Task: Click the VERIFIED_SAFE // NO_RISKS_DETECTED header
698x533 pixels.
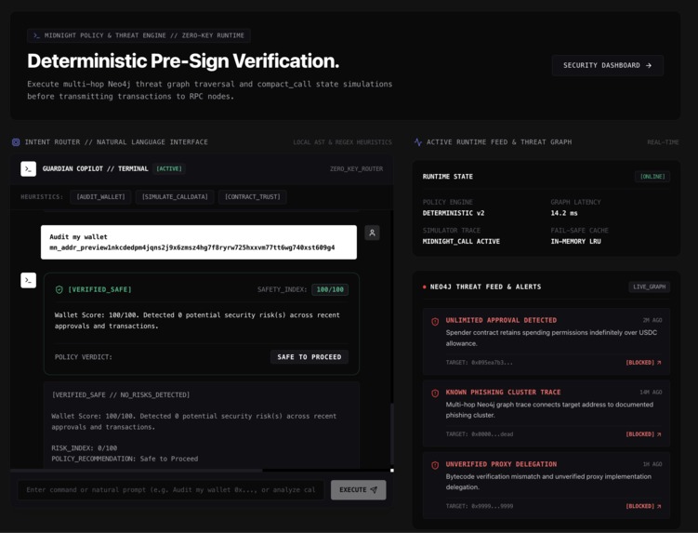Action: pos(121,394)
